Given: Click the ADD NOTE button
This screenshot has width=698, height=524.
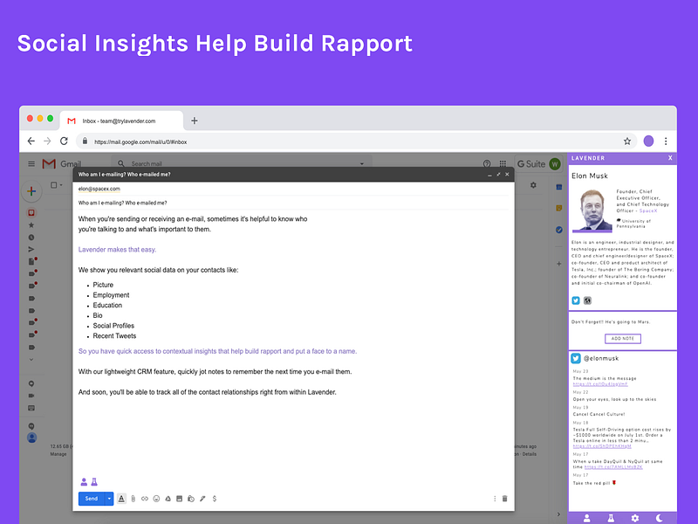Looking at the screenshot, I should point(623,339).
